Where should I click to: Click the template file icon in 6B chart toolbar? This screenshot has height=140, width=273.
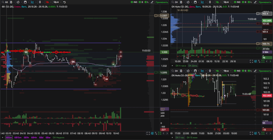point(11,2)
